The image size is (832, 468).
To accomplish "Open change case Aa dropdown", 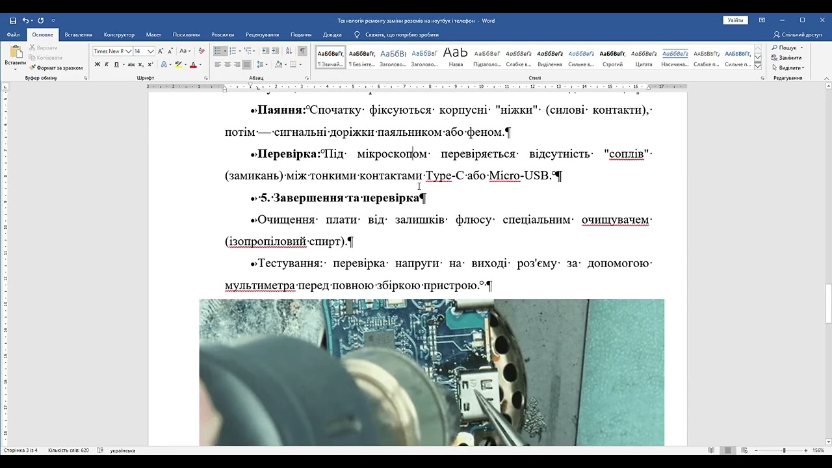I will [185, 51].
